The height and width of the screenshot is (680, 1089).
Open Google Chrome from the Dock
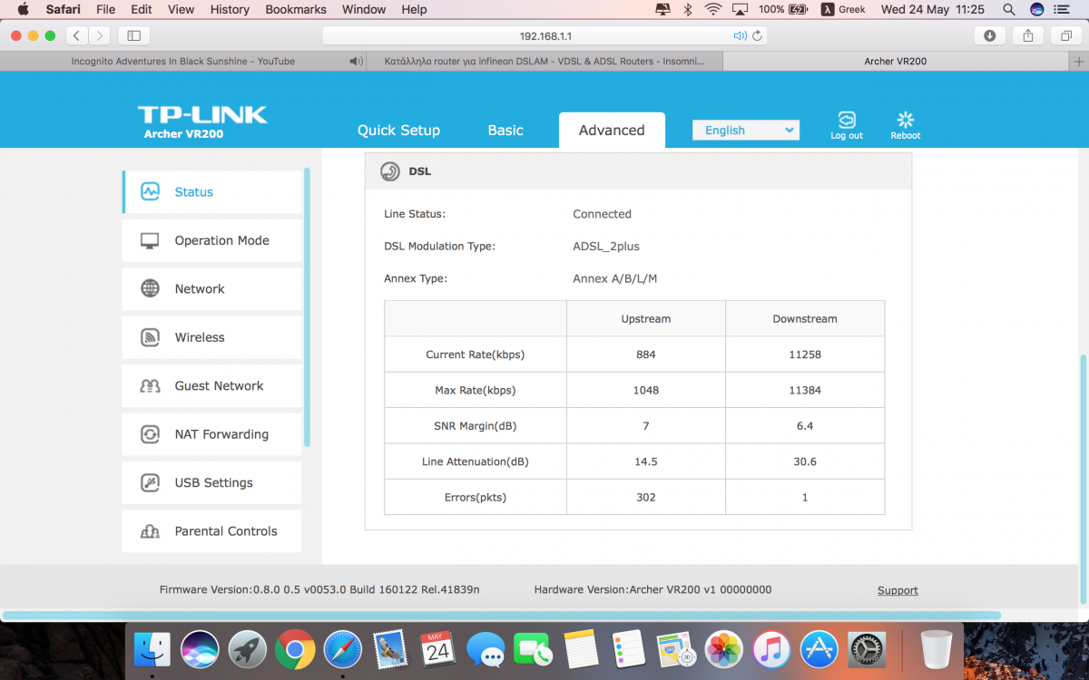[x=295, y=649]
